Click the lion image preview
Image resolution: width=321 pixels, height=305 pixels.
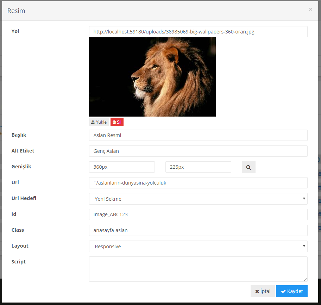coord(152,77)
